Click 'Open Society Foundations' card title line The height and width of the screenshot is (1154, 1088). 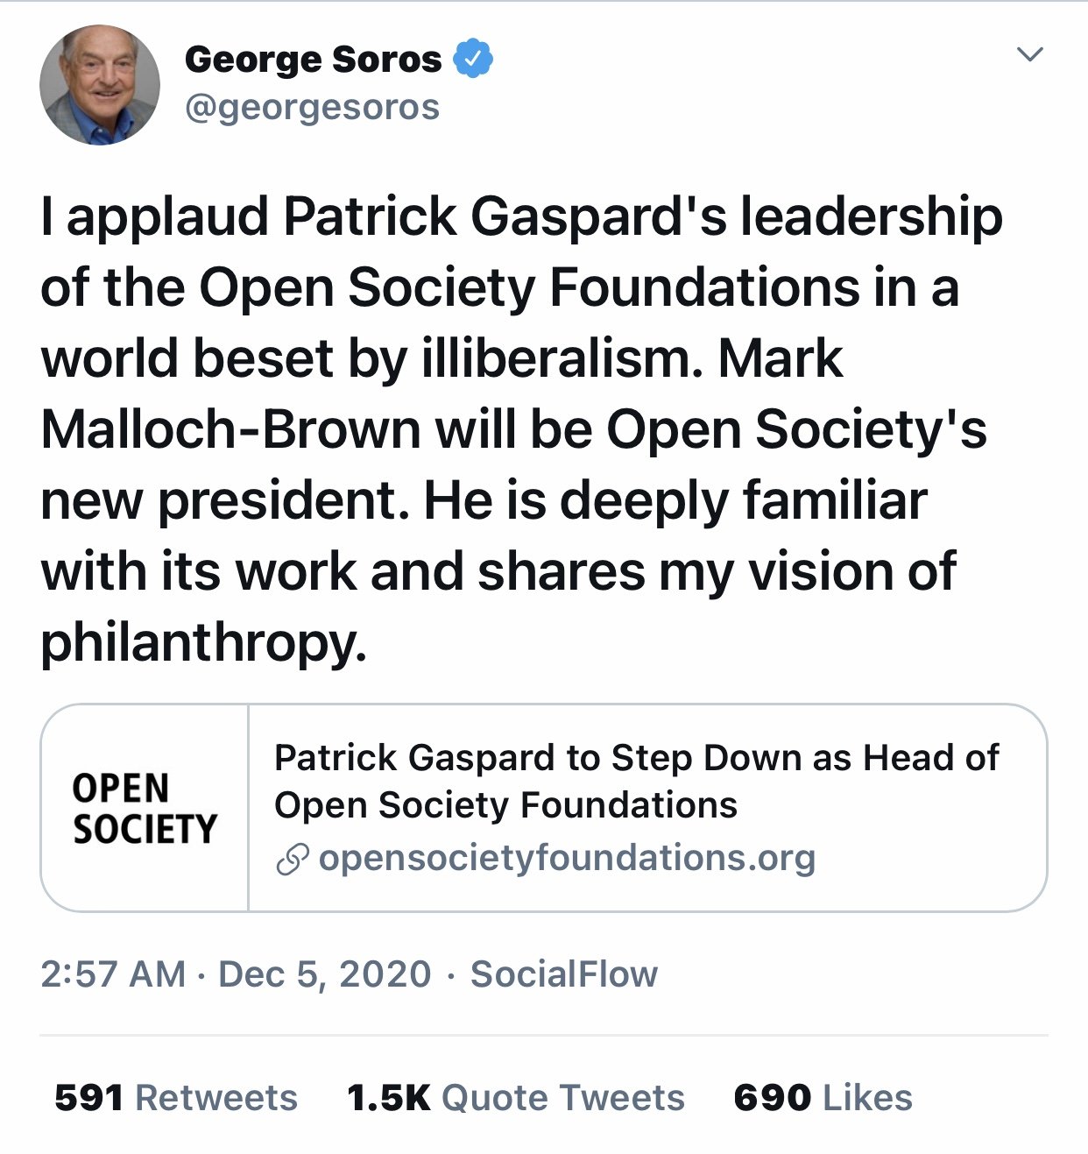(506, 805)
